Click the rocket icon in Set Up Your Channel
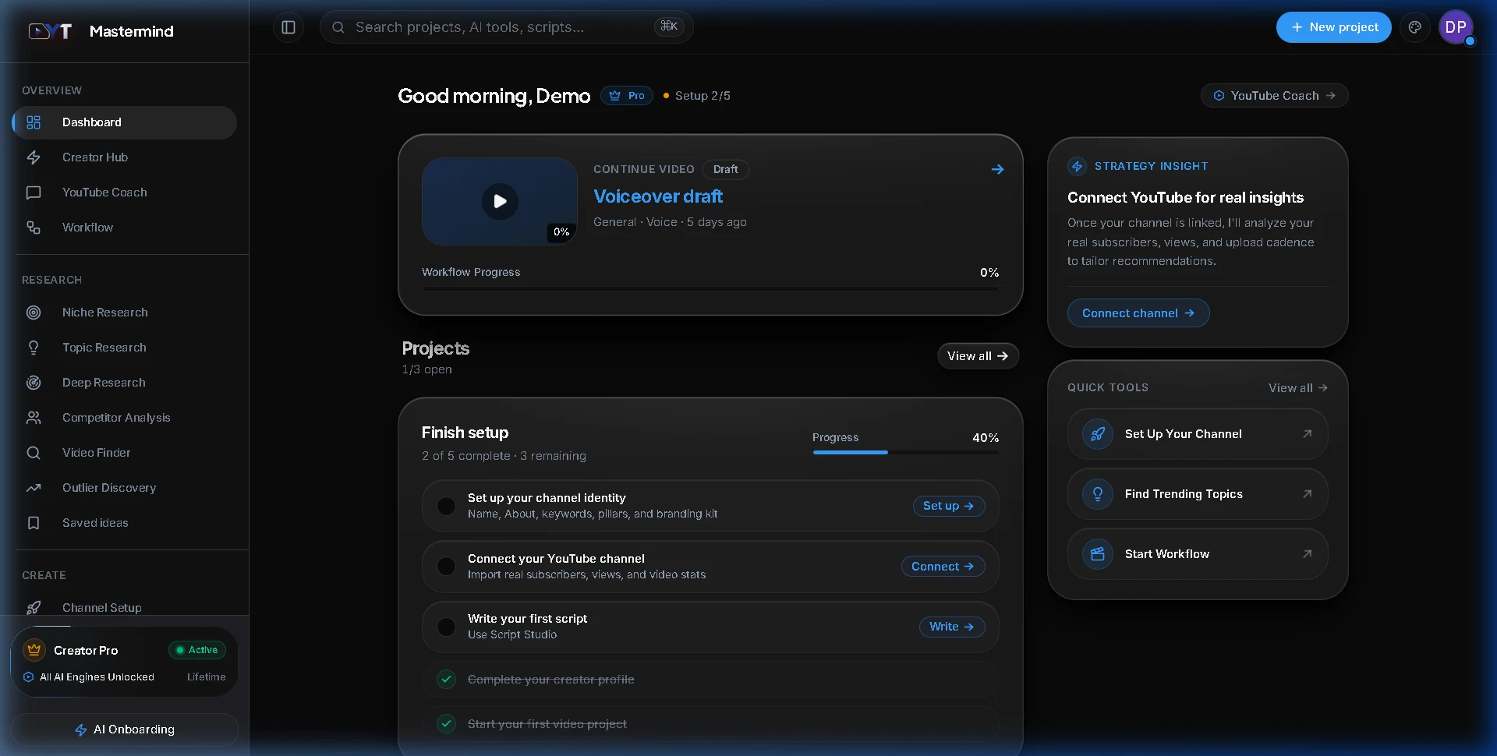Viewport: 1497px width, 756px height. coord(1098,434)
